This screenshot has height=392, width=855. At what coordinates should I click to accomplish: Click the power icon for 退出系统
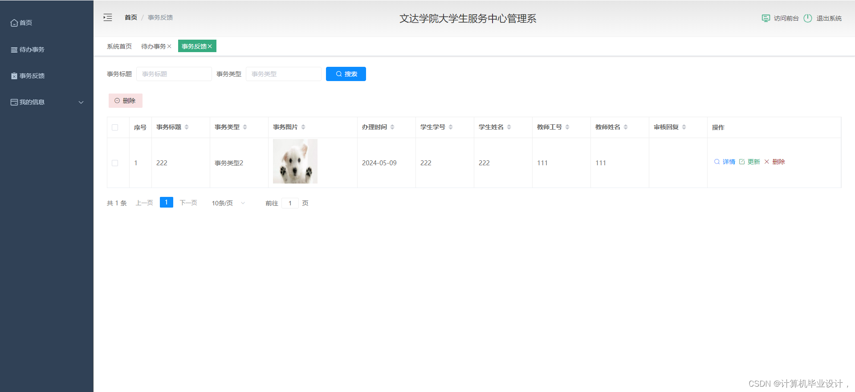808,18
